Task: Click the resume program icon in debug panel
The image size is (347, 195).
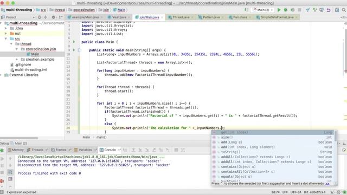Action: (2, 159)
